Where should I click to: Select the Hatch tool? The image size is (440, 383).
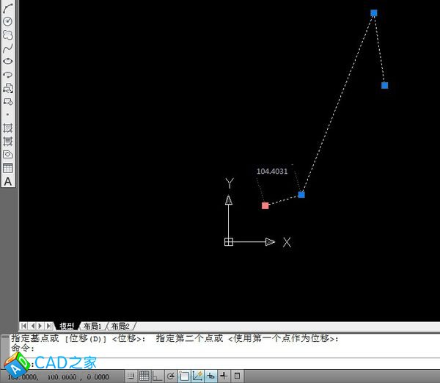pyautogui.click(x=8, y=128)
